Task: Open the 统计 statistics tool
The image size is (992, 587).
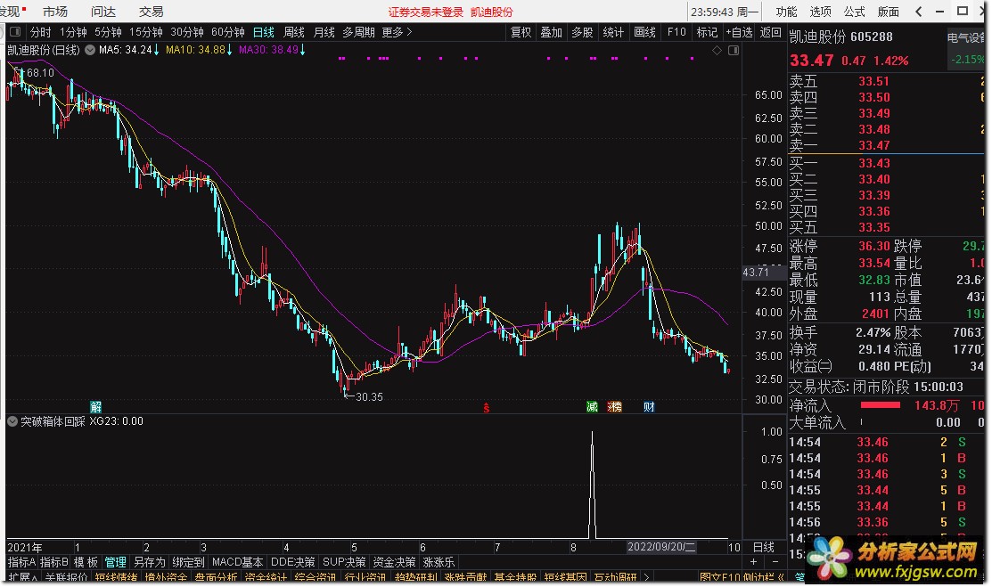Action: pyautogui.click(x=613, y=32)
